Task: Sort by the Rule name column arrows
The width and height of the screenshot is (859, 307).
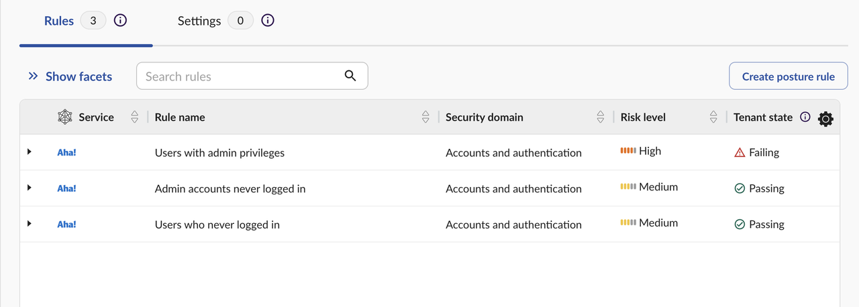Action: (x=425, y=117)
